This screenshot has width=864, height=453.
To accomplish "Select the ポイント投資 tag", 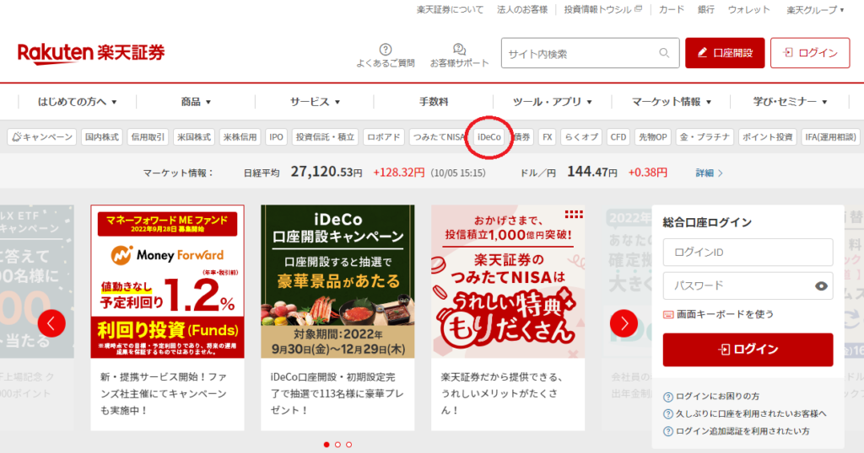I will 767,137.
